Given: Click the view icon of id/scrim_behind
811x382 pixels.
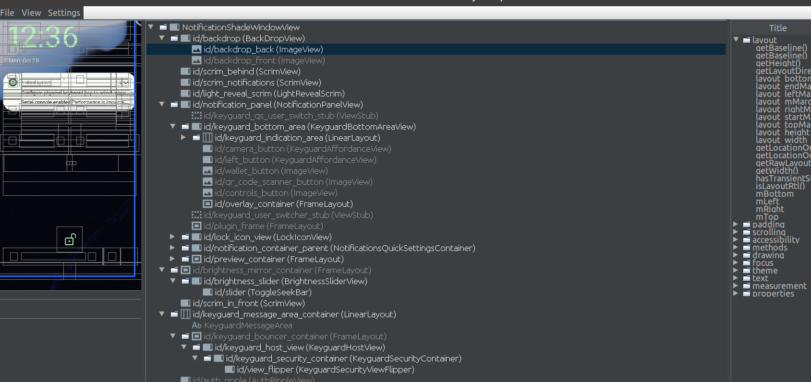Looking at the screenshot, I should tap(185, 72).
